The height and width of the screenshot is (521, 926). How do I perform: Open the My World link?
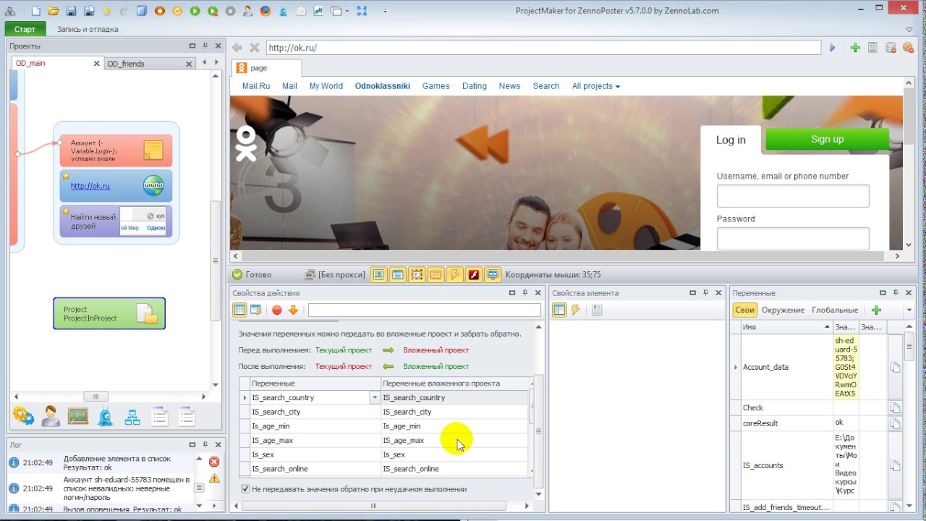tap(326, 85)
